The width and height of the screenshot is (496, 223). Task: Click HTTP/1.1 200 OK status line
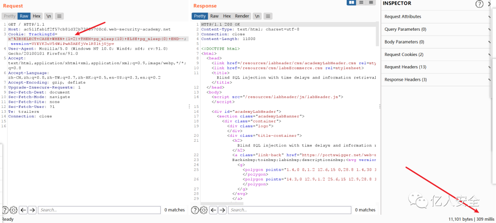click(x=221, y=24)
